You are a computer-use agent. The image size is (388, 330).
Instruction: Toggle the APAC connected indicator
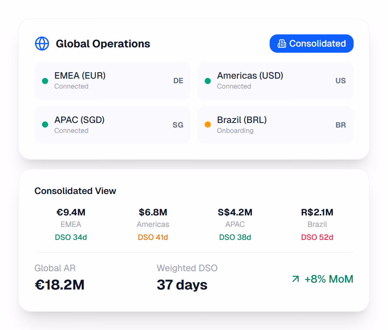click(x=45, y=125)
